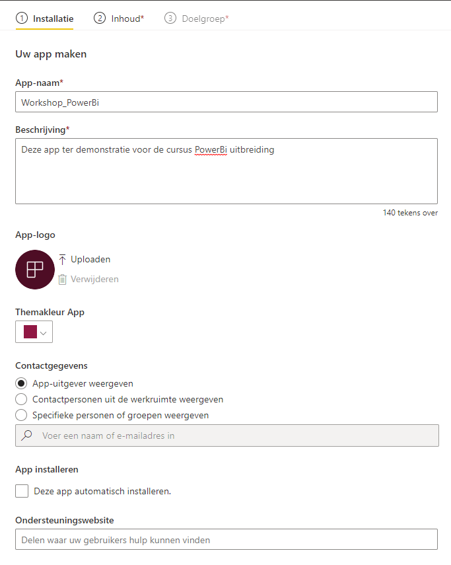Click the step 1 circle icon

tap(22, 18)
